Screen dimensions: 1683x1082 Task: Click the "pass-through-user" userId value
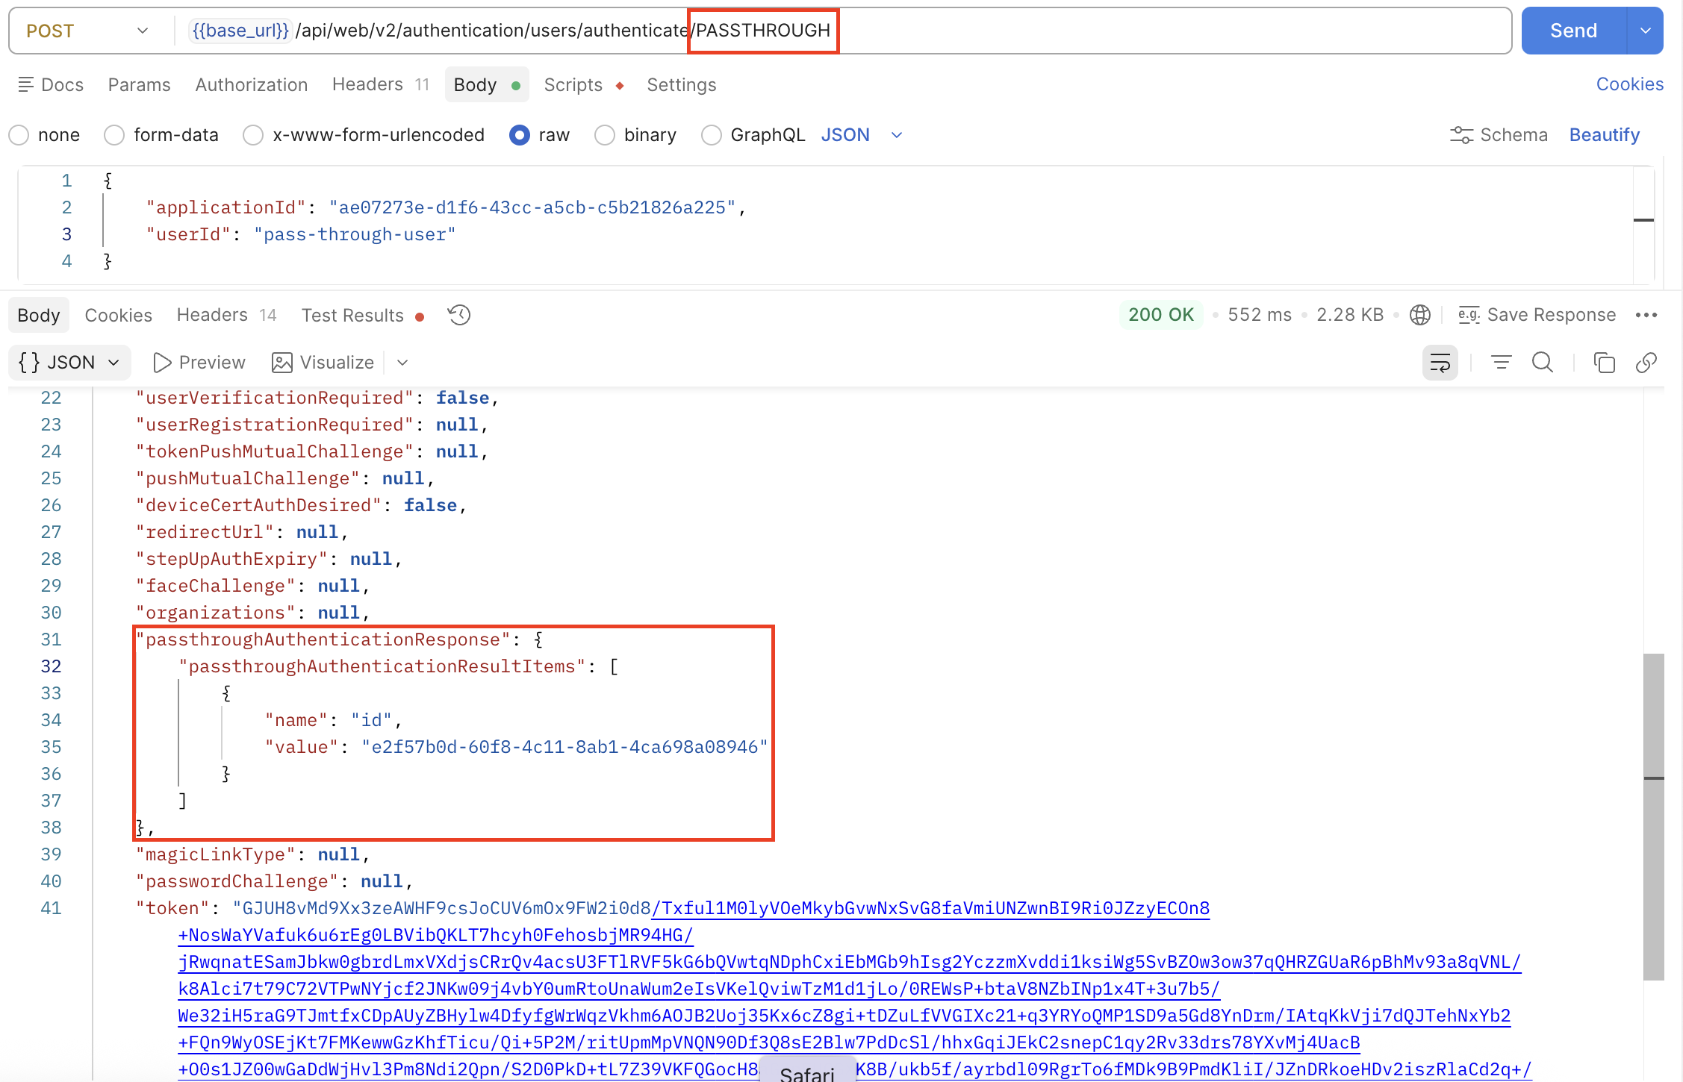pyautogui.click(x=355, y=234)
